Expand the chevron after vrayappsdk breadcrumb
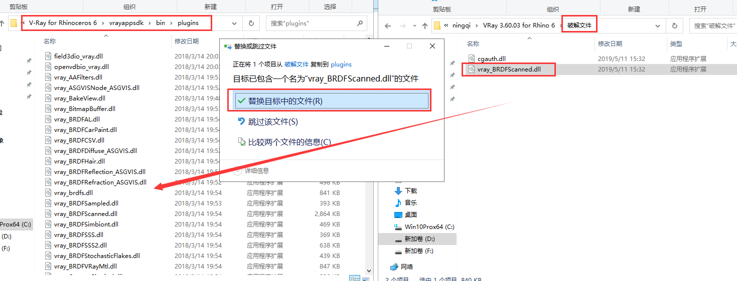The width and height of the screenshot is (737, 281). (151, 22)
